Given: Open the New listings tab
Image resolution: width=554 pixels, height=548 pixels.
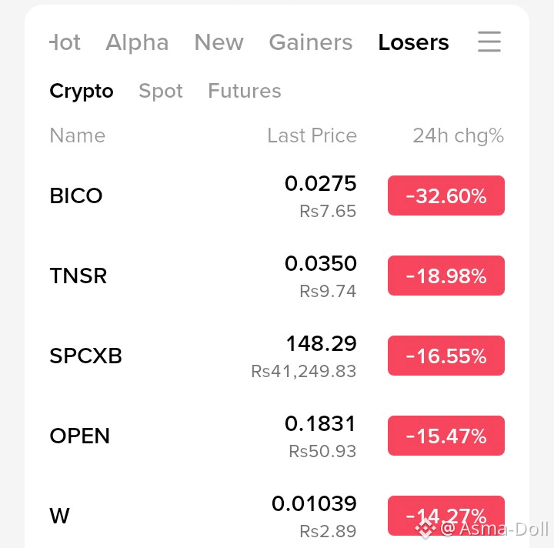Looking at the screenshot, I should click(219, 42).
